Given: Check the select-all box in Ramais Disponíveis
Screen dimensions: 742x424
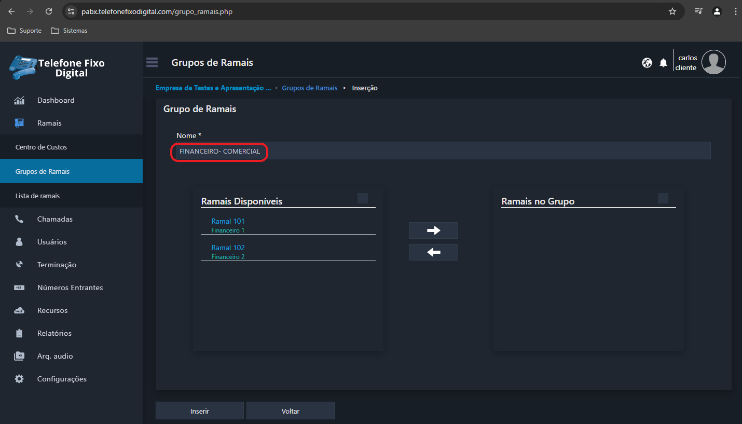Looking at the screenshot, I should [363, 198].
